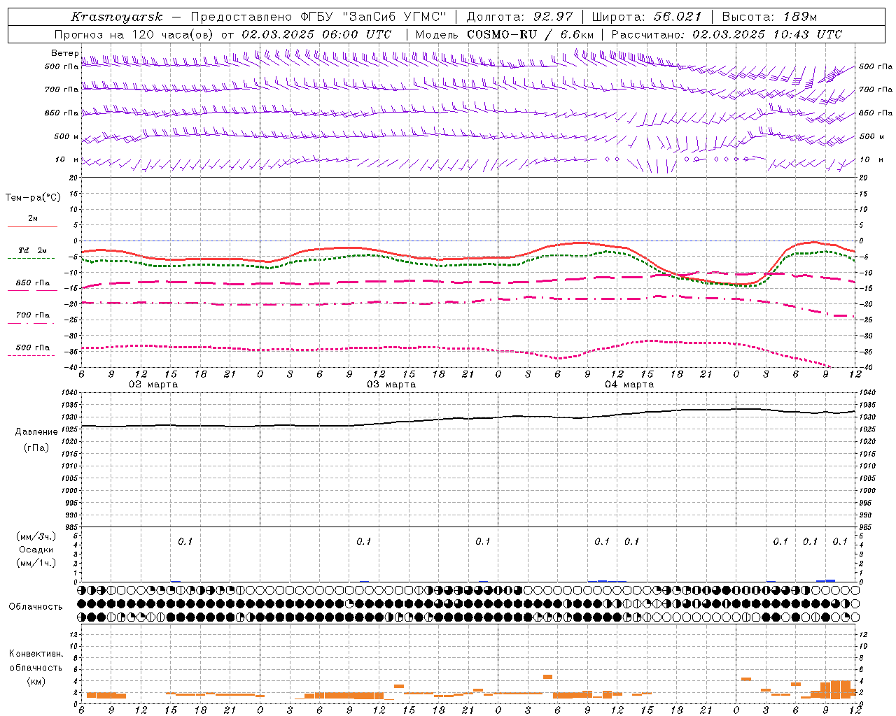Viewport: 896px width, 716px height.
Task: Click the 'Модель COSMO-RU / 6.6км' text
Action: (x=505, y=34)
